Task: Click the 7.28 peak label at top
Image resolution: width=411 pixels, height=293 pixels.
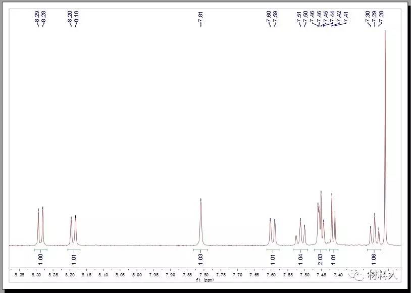Action: 381,17
